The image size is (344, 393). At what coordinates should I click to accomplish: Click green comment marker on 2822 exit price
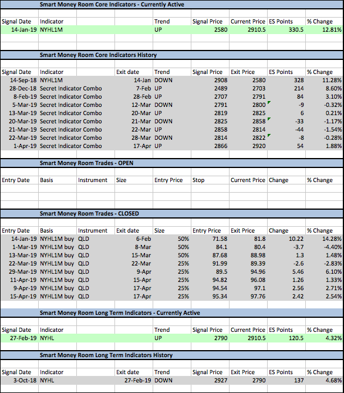(x=269, y=135)
